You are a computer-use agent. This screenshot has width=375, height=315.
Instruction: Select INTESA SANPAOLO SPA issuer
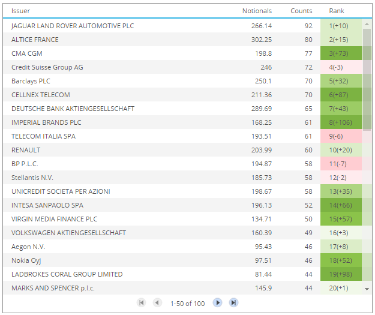click(x=47, y=205)
